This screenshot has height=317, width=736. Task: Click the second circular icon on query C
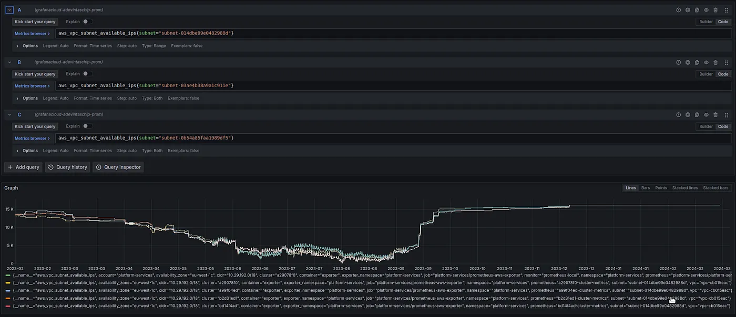point(688,115)
